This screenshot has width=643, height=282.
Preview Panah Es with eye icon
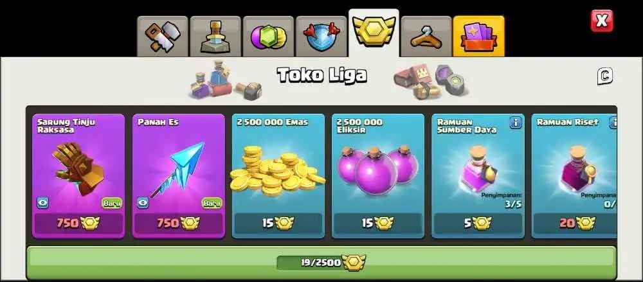coord(143,202)
